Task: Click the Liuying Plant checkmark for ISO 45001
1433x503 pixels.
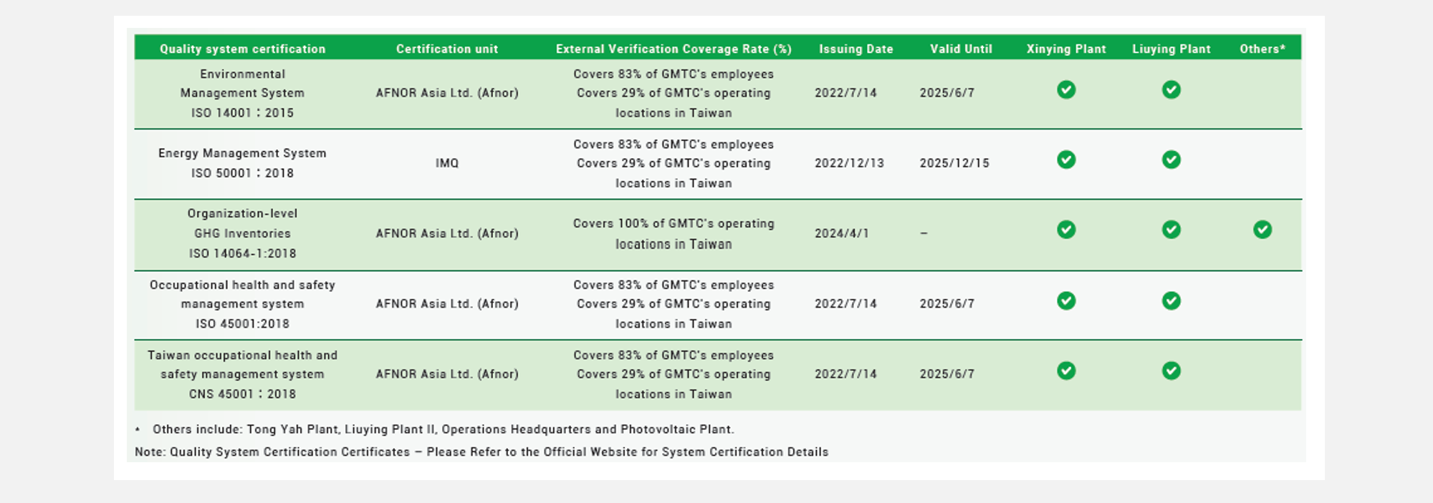Action: coord(1171,301)
